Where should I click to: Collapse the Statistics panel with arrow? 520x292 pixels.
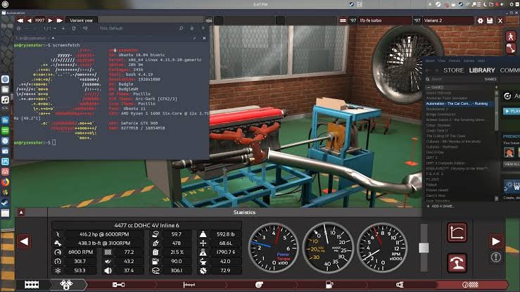click(x=21, y=212)
